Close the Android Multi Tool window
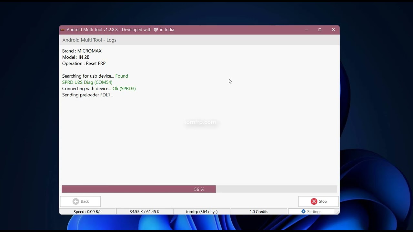 click(333, 30)
